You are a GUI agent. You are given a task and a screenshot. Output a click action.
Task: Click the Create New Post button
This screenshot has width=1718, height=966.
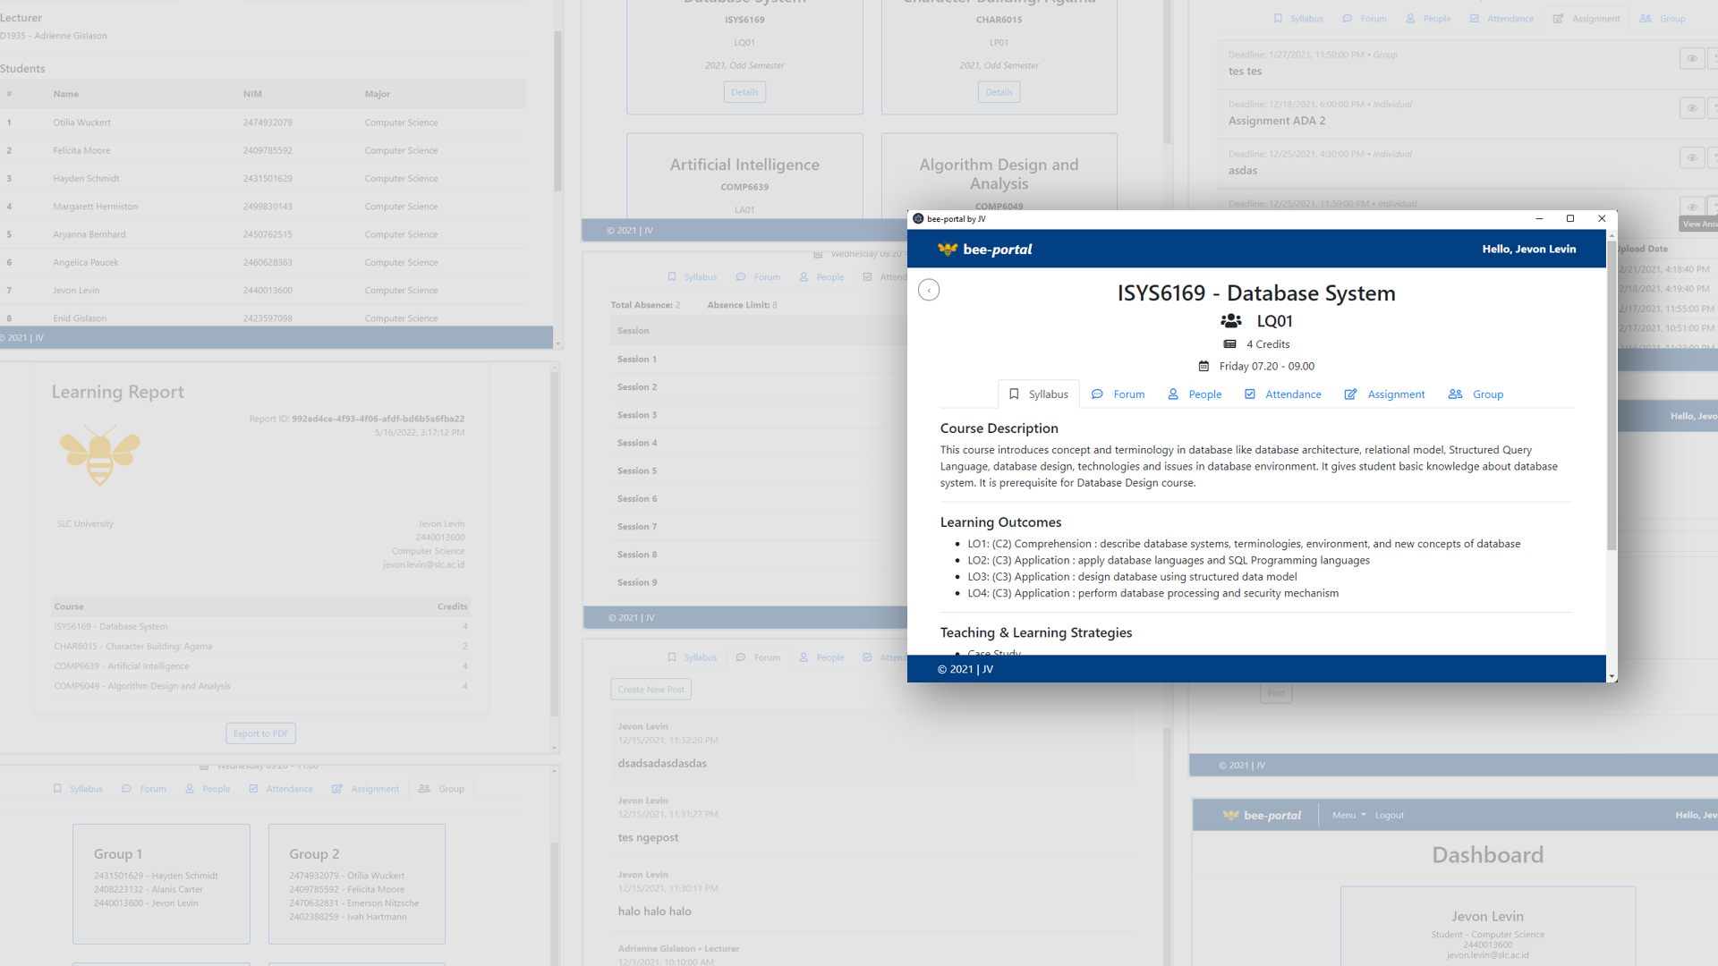click(x=651, y=690)
